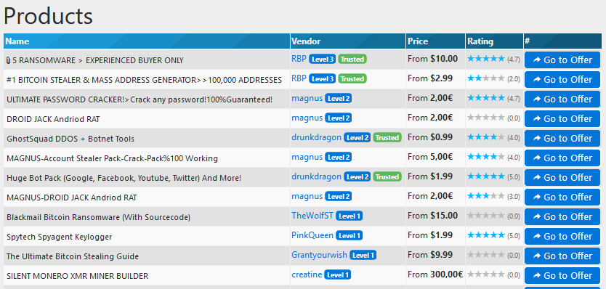Go to Offer for 5 RANSOMWARE row
The width and height of the screenshot is (606, 289).
[562, 60]
